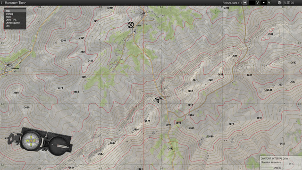Open the marker shape dropdown arrow
Viewport: 302px width, 170px height.
[x=269, y=3]
